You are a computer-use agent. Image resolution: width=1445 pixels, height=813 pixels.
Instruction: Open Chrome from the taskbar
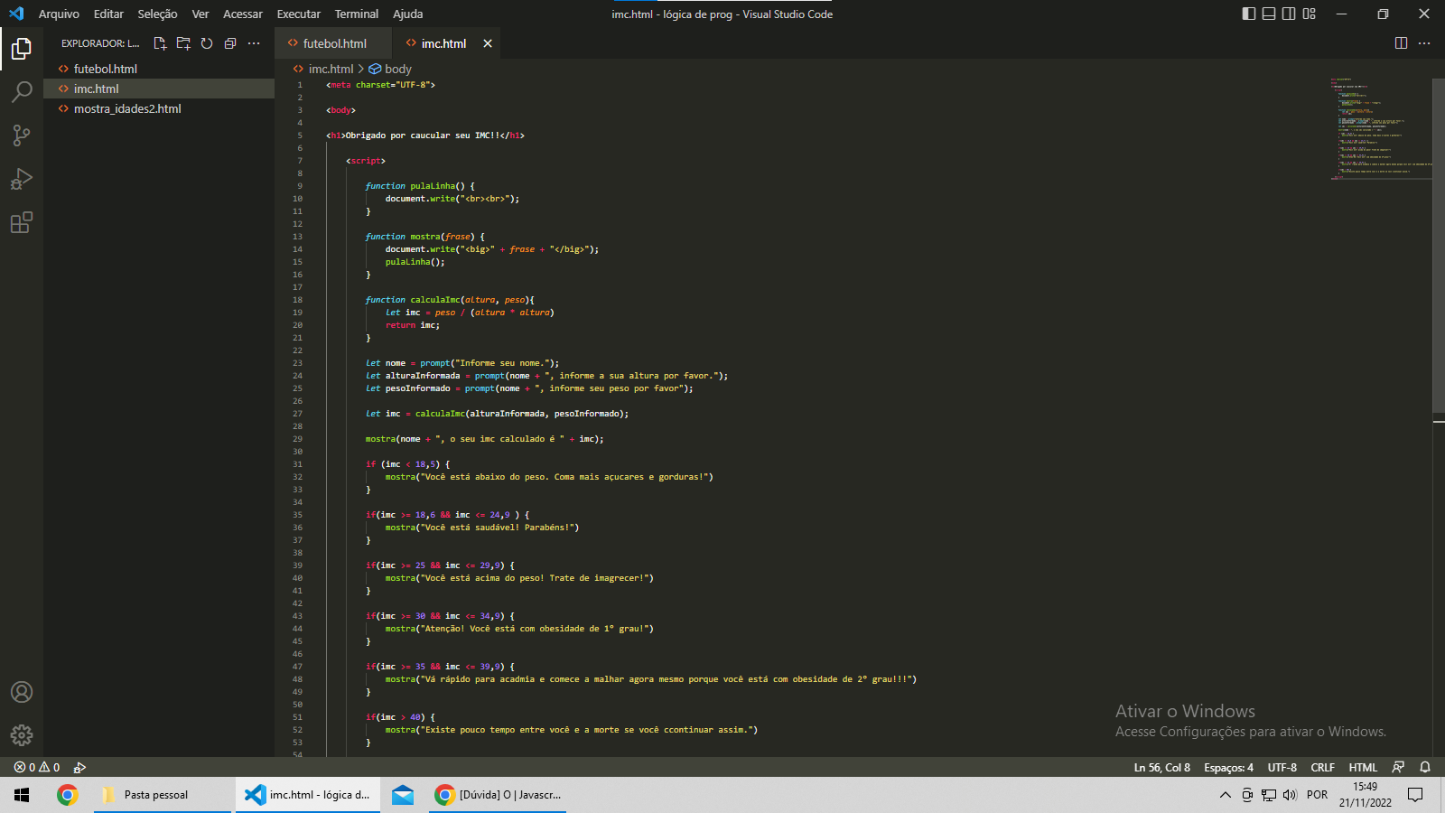[67, 795]
